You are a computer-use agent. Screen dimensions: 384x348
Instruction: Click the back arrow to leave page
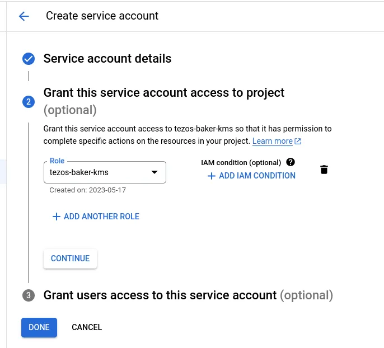click(x=24, y=16)
